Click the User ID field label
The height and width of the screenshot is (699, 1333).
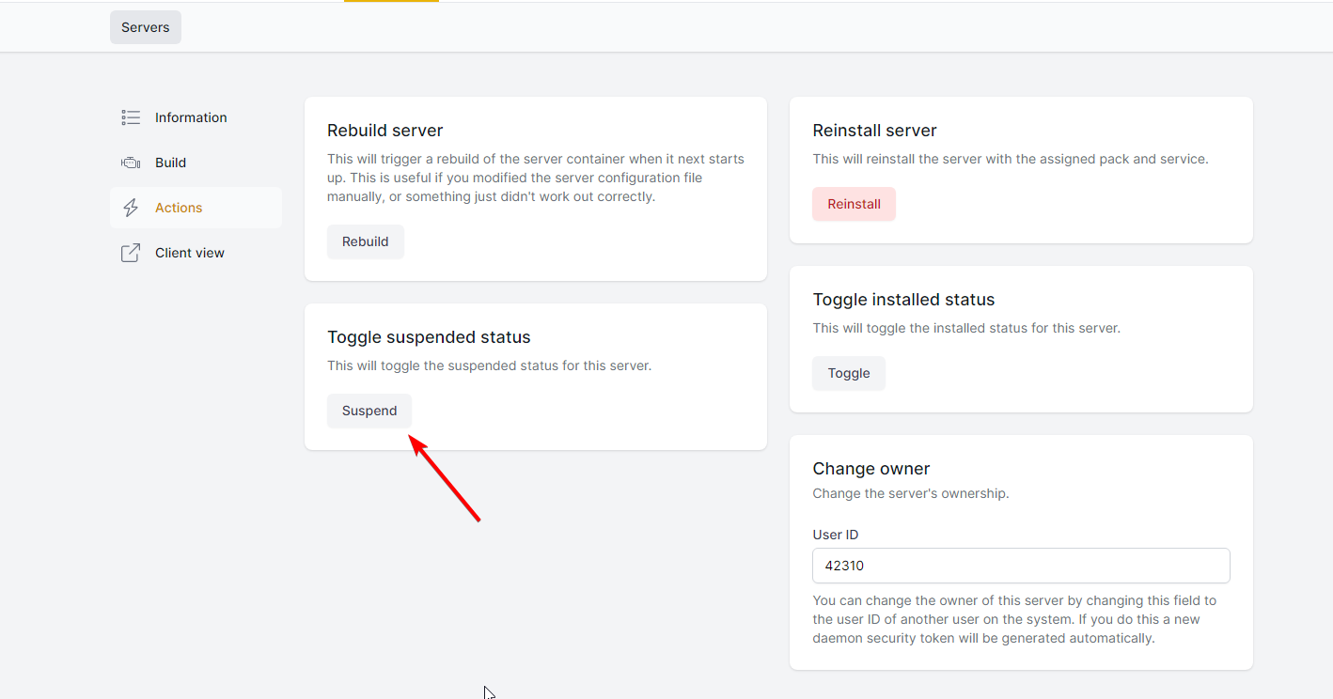tap(836, 535)
